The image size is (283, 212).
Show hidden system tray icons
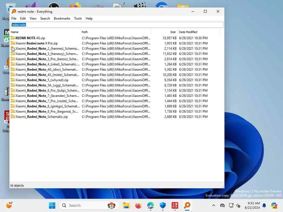click(214, 205)
